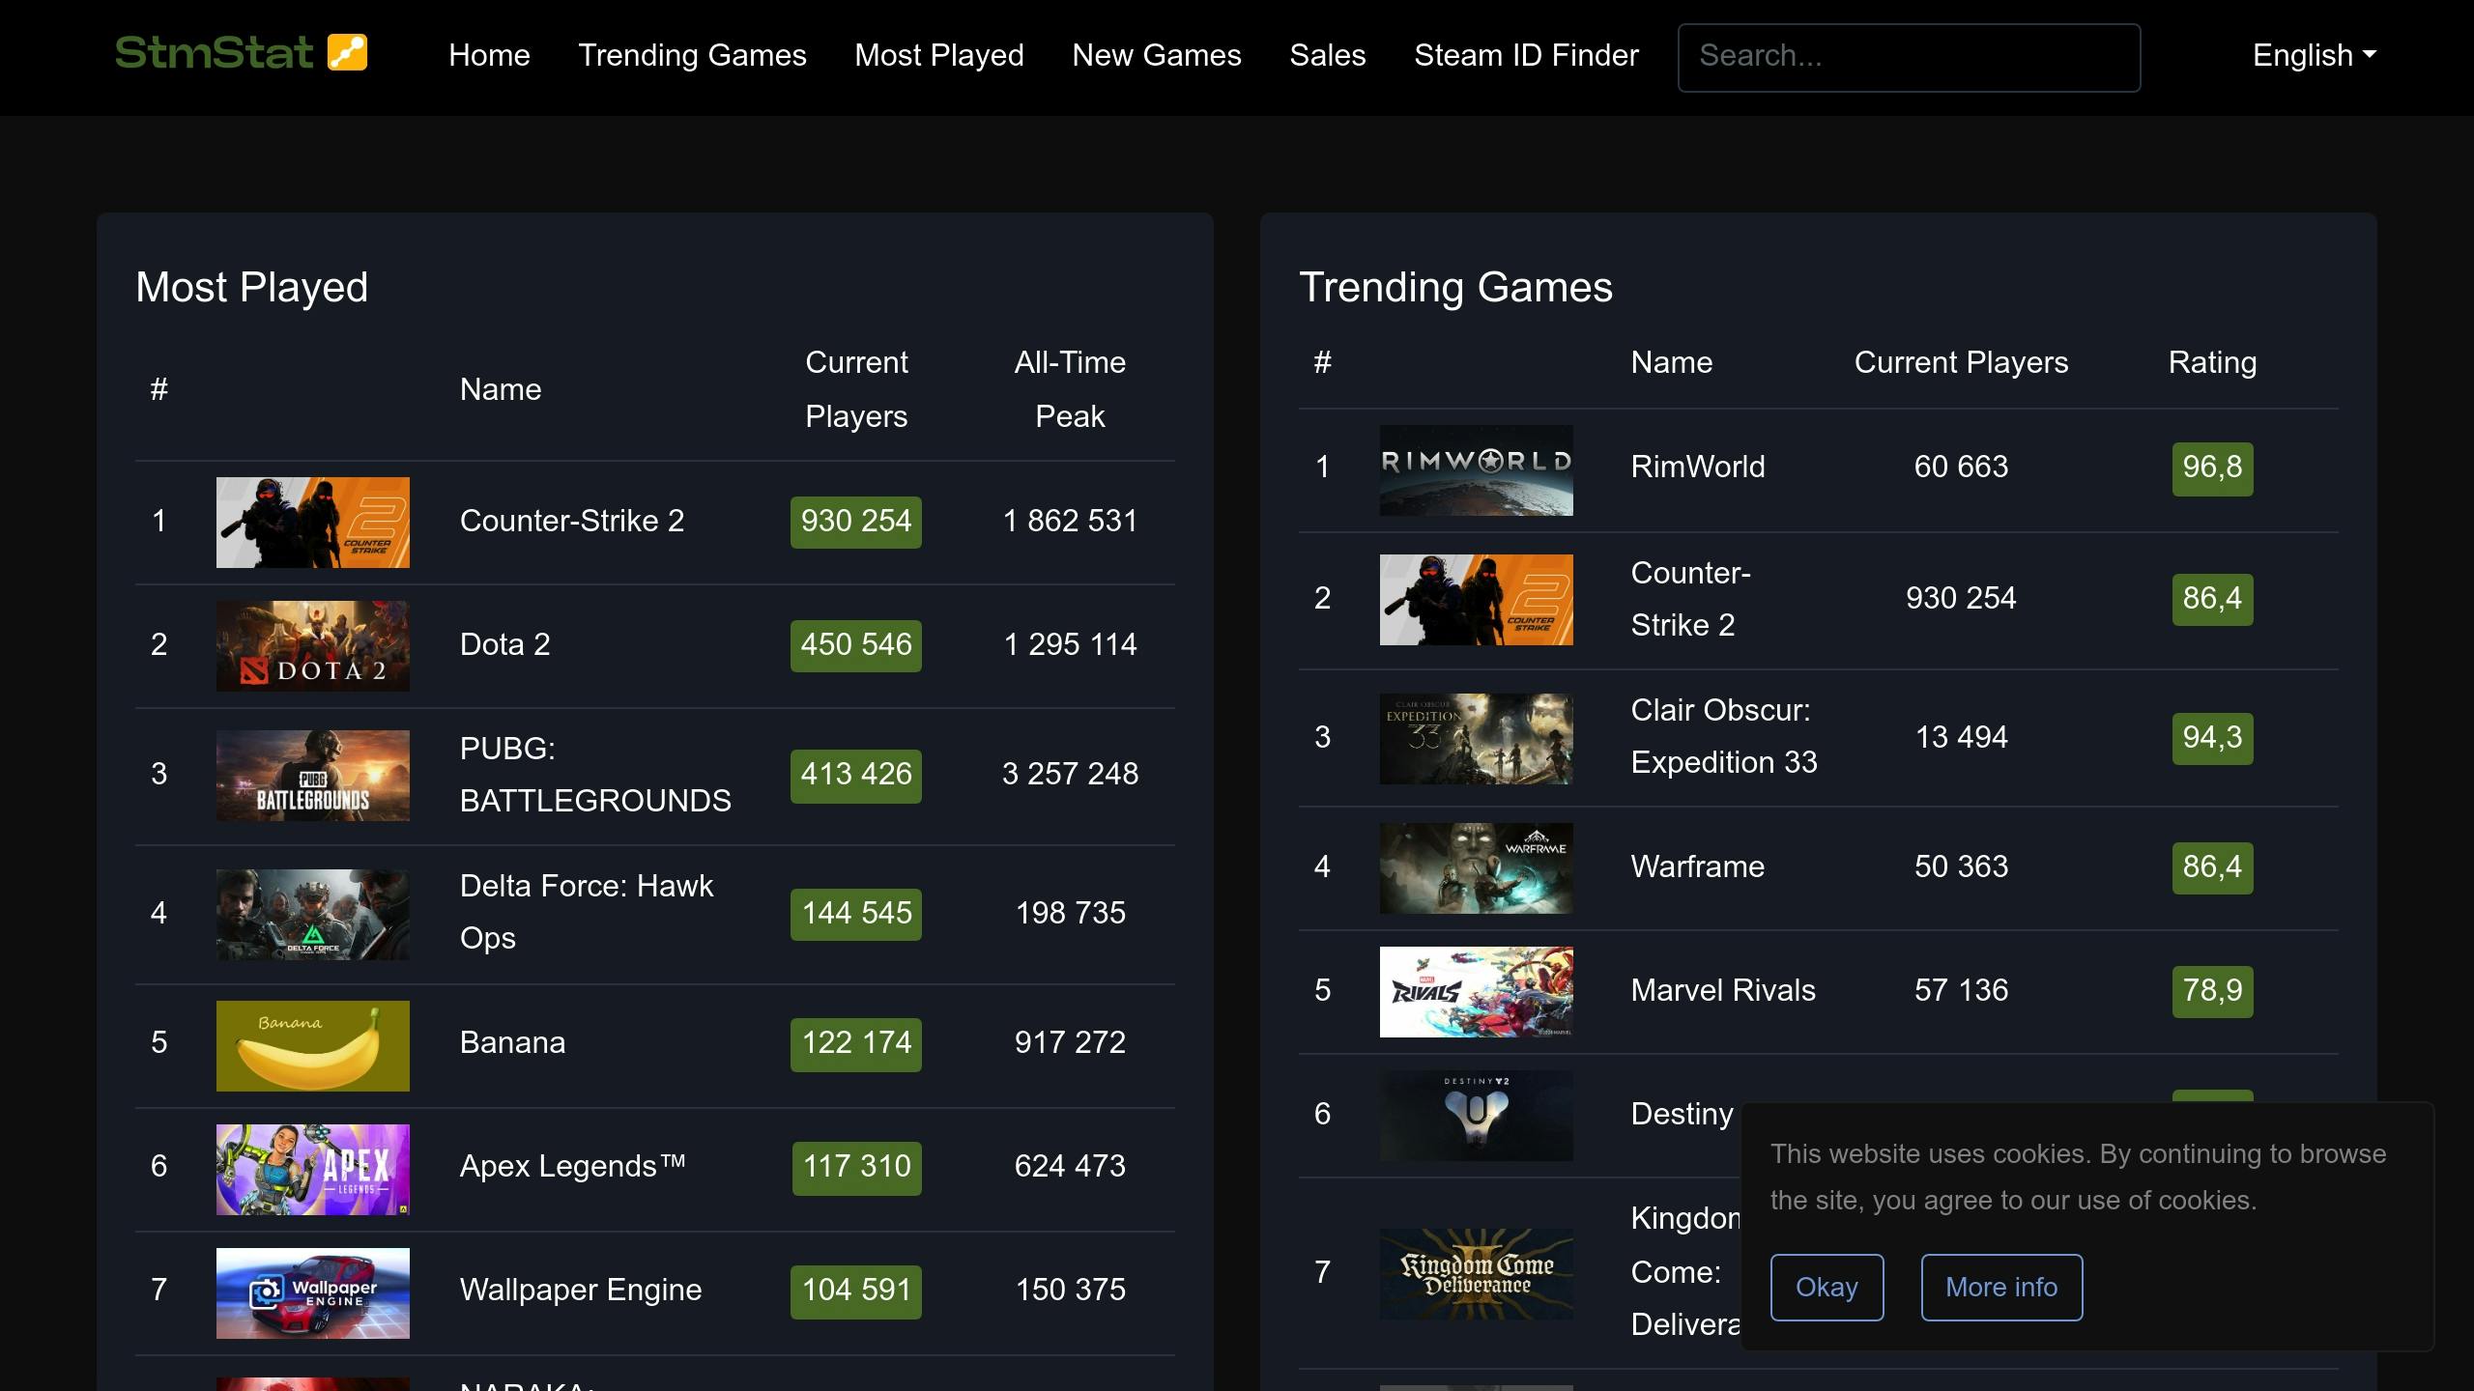This screenshot has height=1391, width=2474.
Task: Open the Warframe name link
Action: (x=1697, y=866)
